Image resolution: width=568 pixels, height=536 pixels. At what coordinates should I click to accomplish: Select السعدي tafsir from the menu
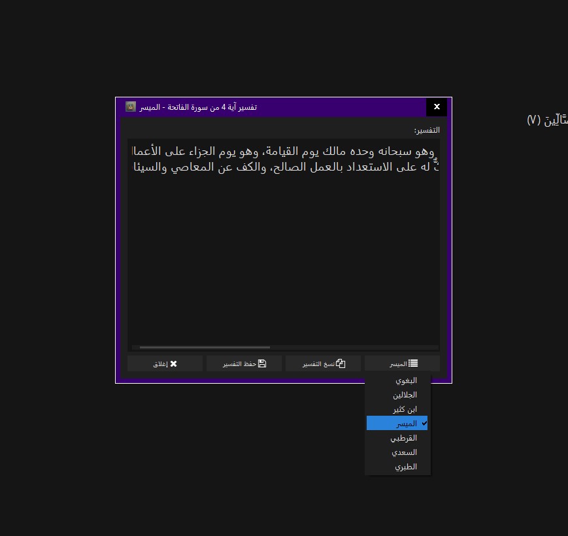(x=397, y=452)
